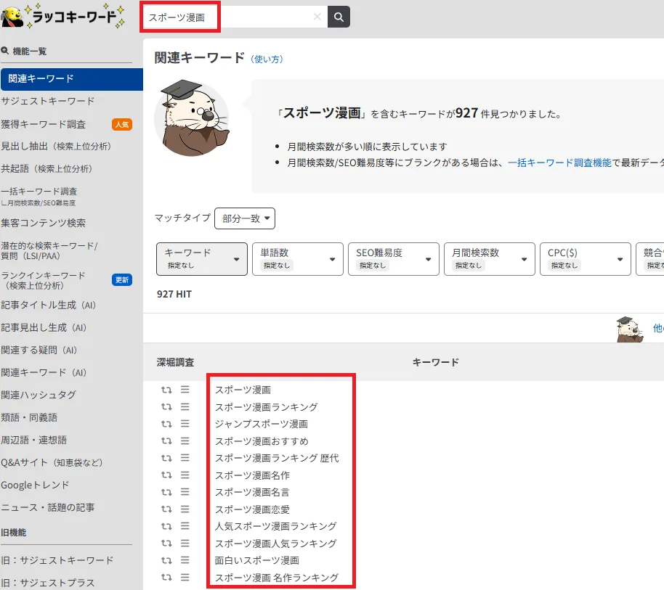Click deep-dive icon for スポーツ漫画人気ランキング row
Image resolution: width=664 pixels, height=590 pixels.
166,543
